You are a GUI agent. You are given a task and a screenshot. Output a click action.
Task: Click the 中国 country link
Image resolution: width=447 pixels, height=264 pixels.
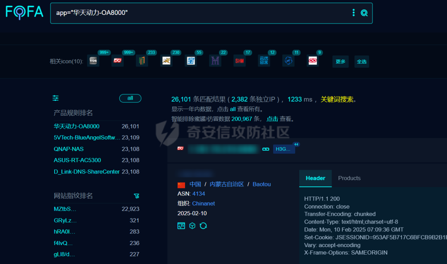pos(195,184)
